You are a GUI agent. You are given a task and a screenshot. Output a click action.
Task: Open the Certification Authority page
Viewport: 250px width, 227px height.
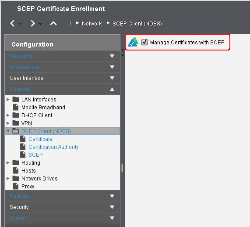click(53, 147)
